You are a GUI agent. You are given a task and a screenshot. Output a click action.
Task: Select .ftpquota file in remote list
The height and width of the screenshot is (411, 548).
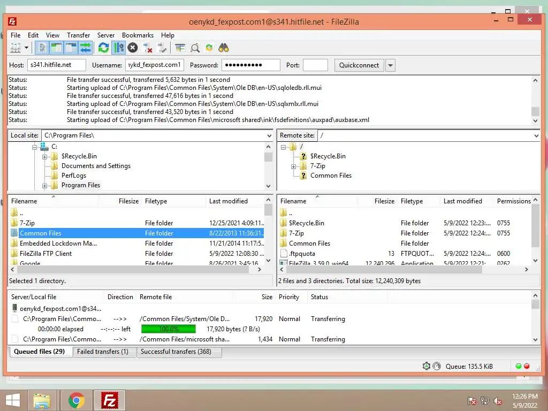[302, 253]
